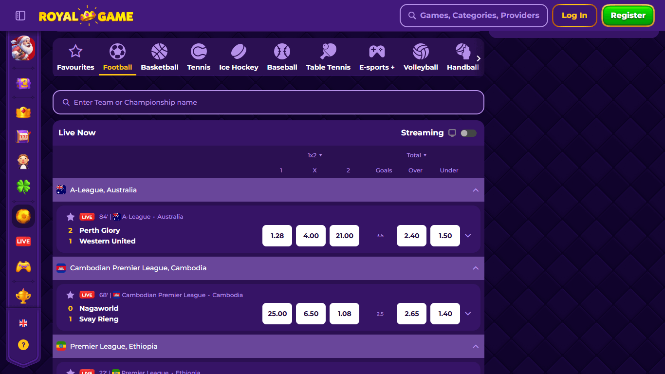Open the crown VIP sidebar icon

23,112
